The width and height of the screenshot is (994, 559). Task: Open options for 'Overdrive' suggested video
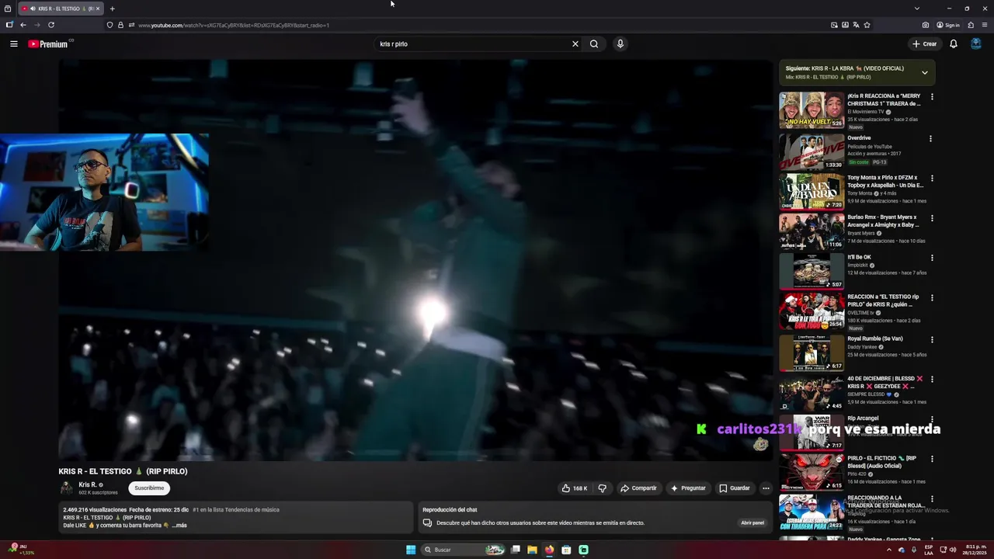(932, 139)
